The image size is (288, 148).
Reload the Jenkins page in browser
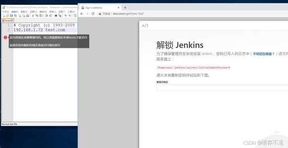(93, 14)
